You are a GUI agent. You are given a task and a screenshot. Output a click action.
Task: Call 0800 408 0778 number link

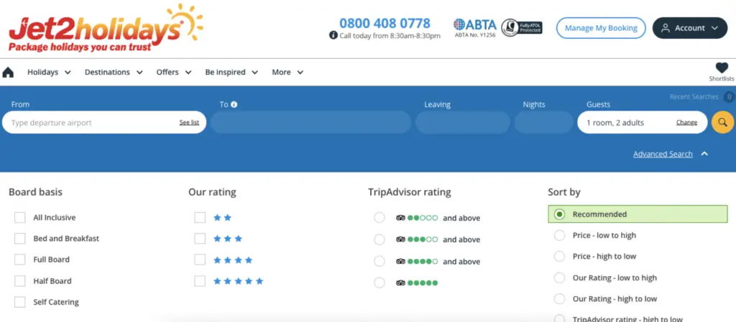coord(385,23)
